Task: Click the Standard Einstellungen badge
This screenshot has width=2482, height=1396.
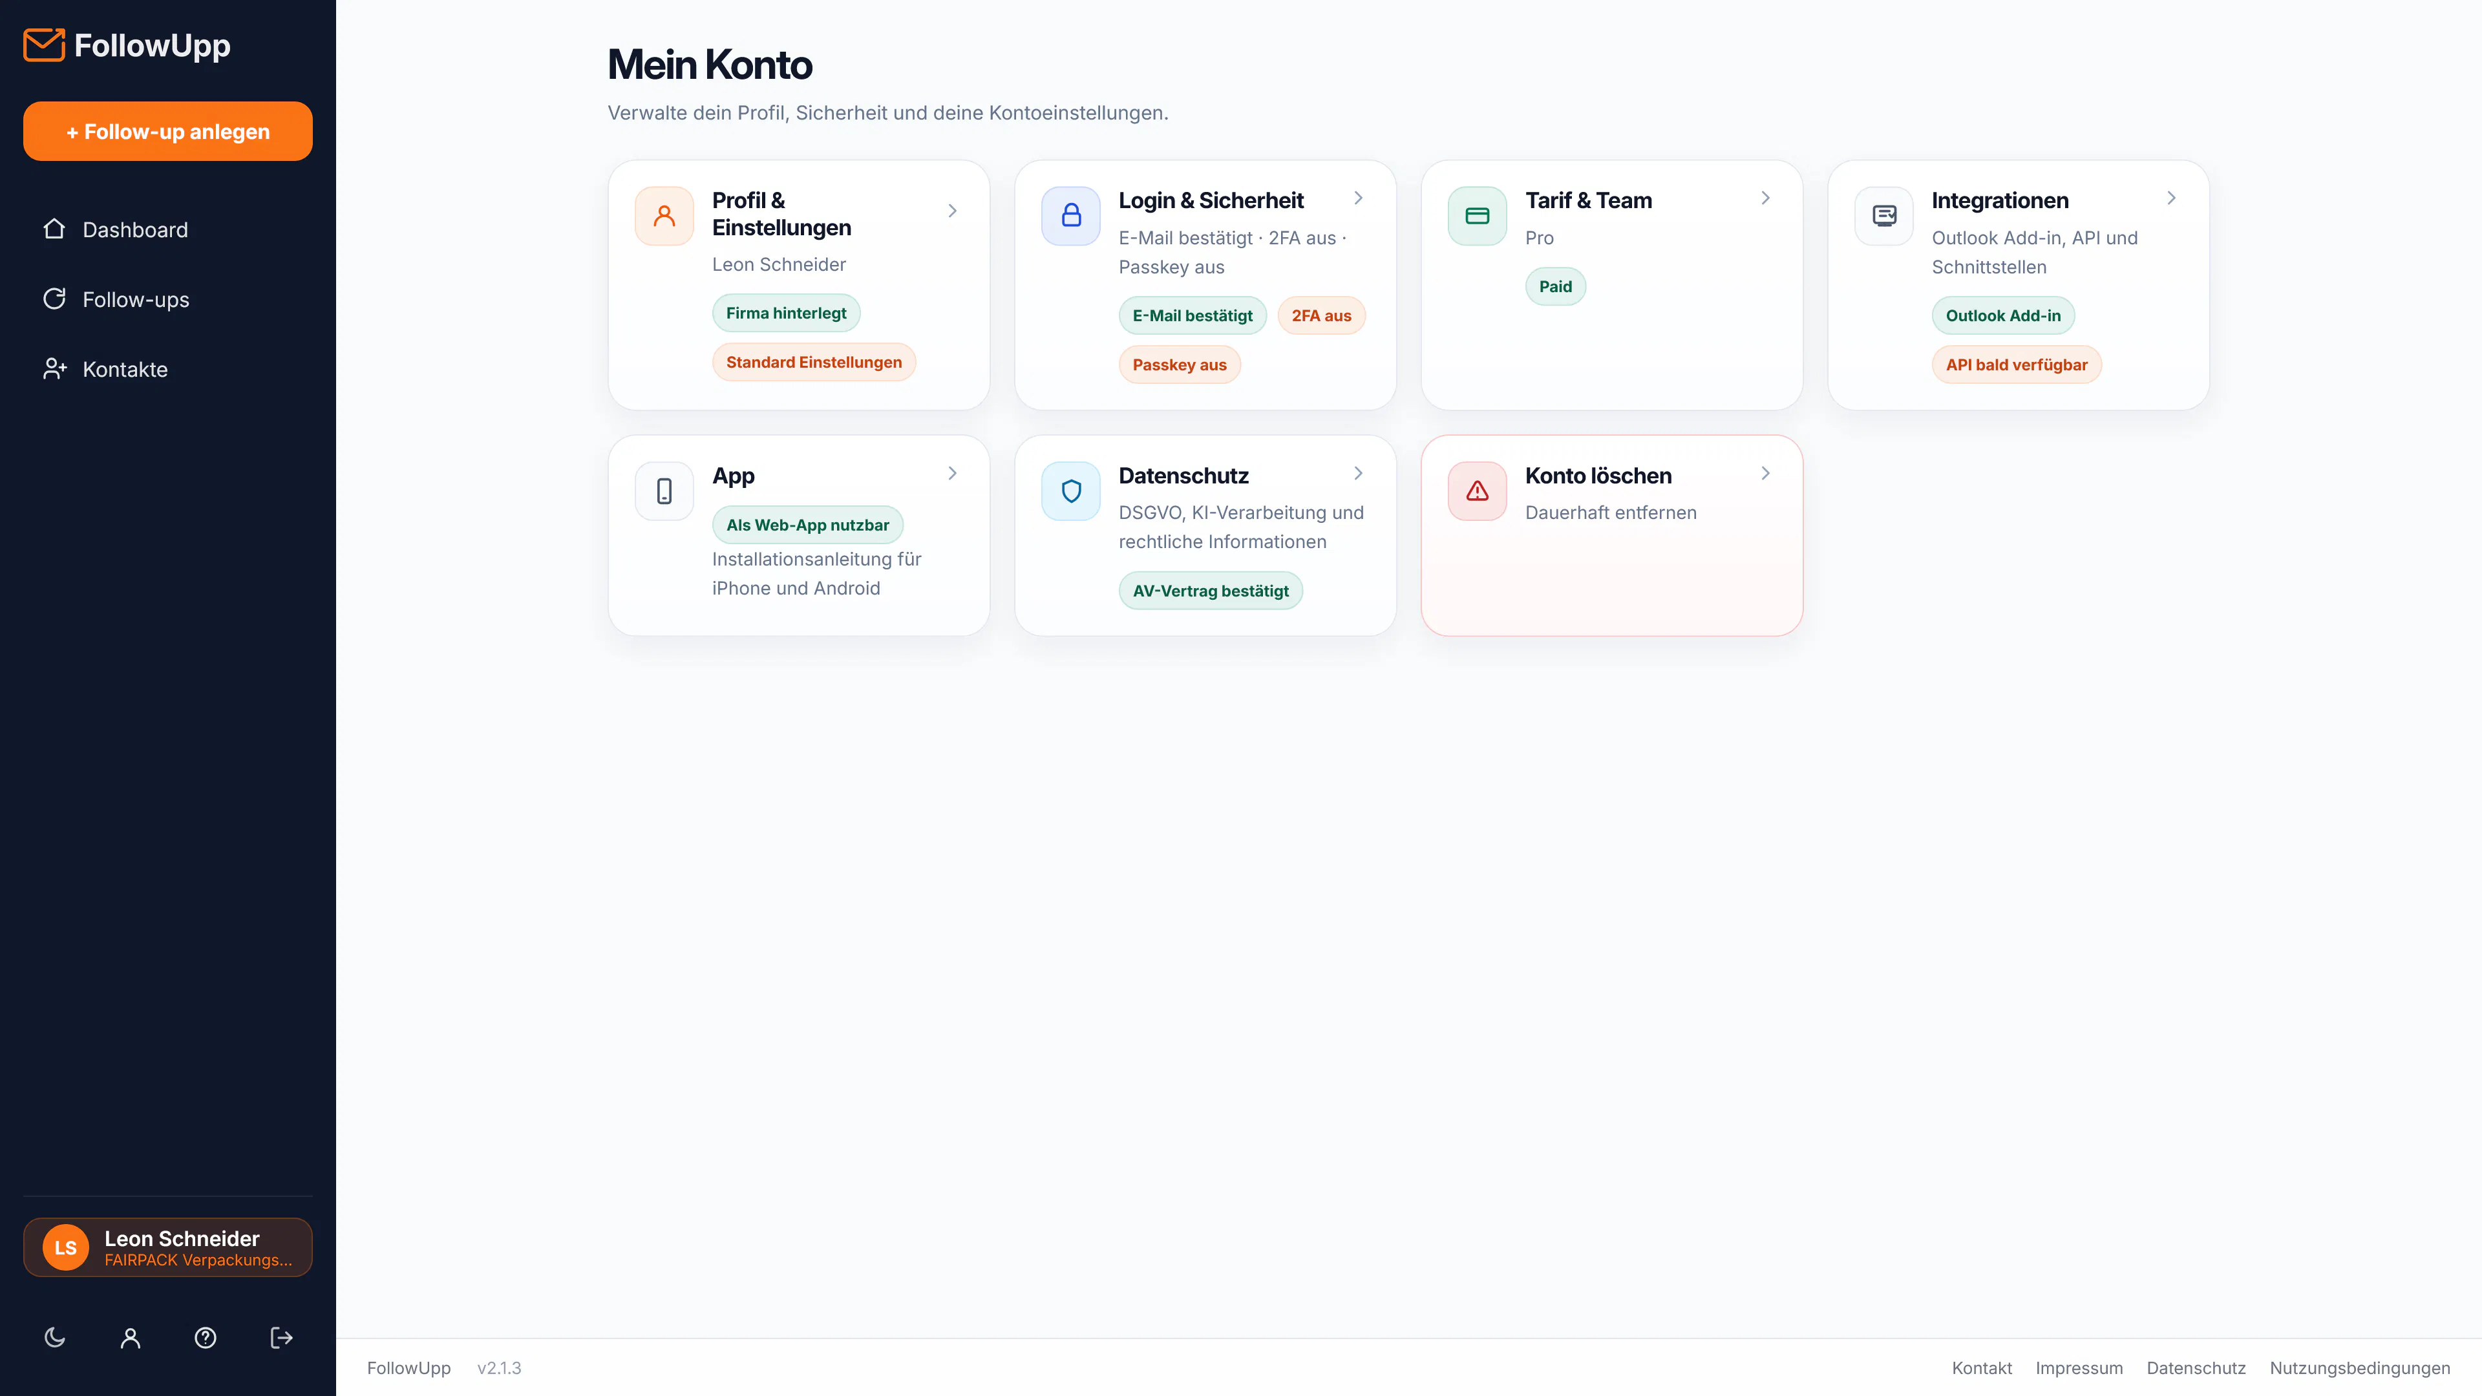Action: click(814, 362)
